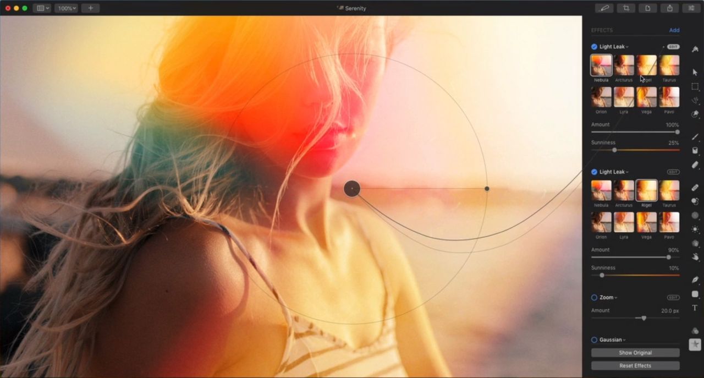
Task: Open the Gaussian effect type dropdown
Action: coord(613,340)
